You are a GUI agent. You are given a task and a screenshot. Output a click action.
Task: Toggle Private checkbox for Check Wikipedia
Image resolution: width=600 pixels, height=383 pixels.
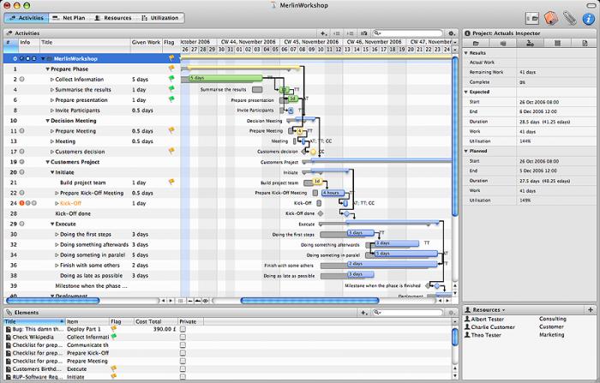183,337
